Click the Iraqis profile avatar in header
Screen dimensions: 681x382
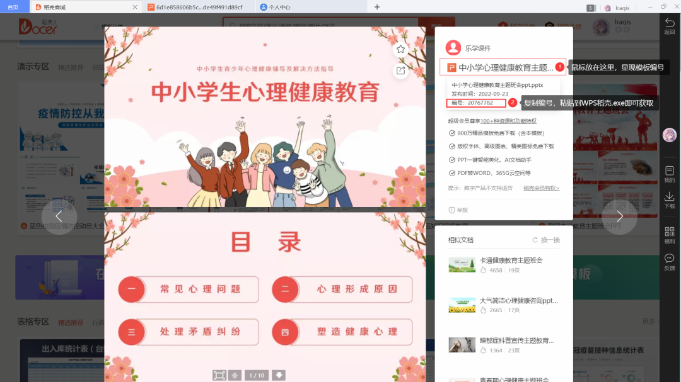pos(602,27)
